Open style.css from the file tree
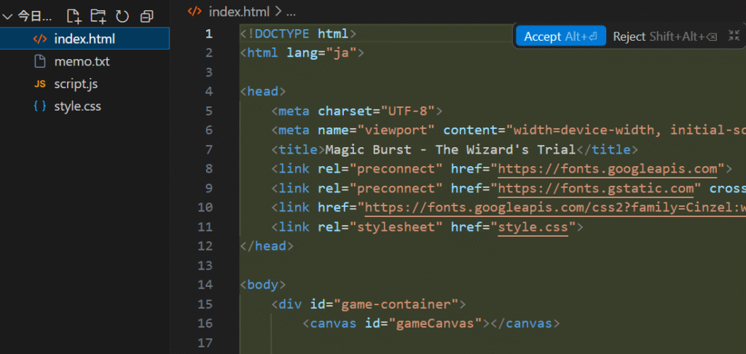The width and height of the screenshot is (746, 354). (x=77, y=106)
